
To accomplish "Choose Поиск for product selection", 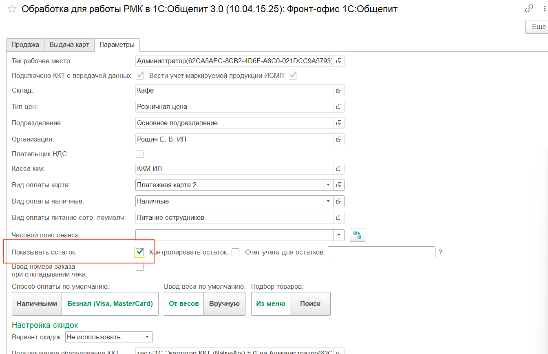I will tap(310, 304).
